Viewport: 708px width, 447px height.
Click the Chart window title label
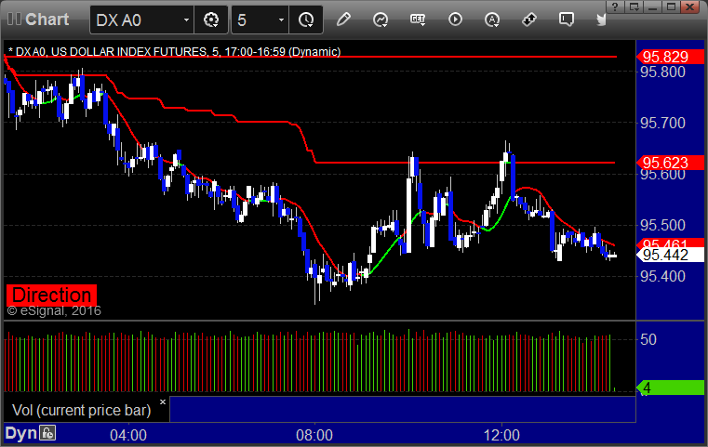47,20
